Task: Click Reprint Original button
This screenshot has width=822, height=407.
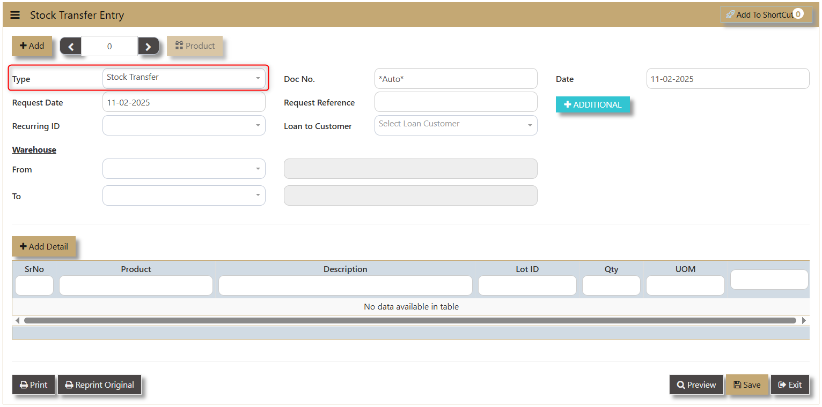Action: [99, 385]
